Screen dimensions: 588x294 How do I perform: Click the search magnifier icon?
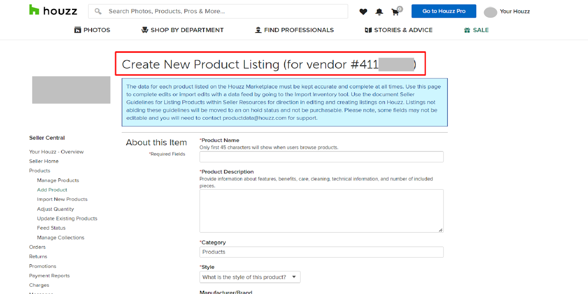point(98,11)
